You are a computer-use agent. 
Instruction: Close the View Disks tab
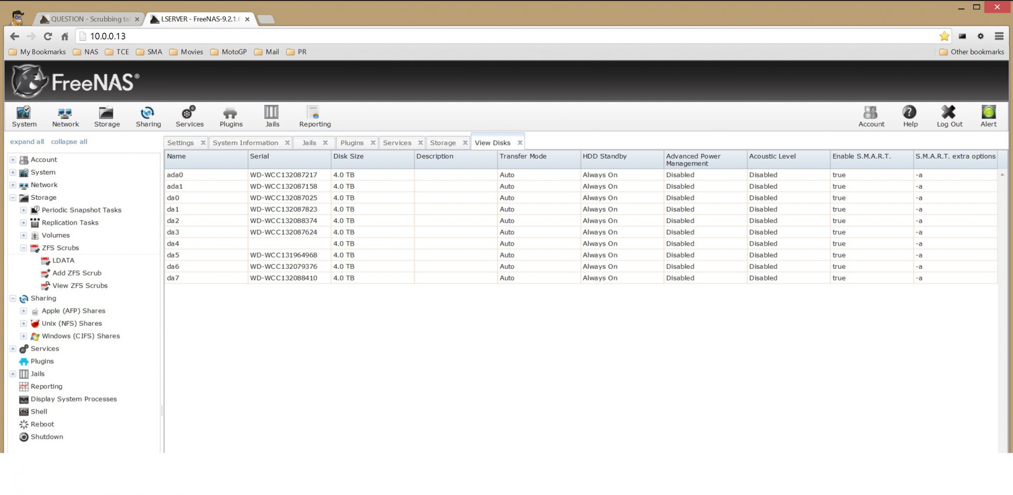(520, 143)
